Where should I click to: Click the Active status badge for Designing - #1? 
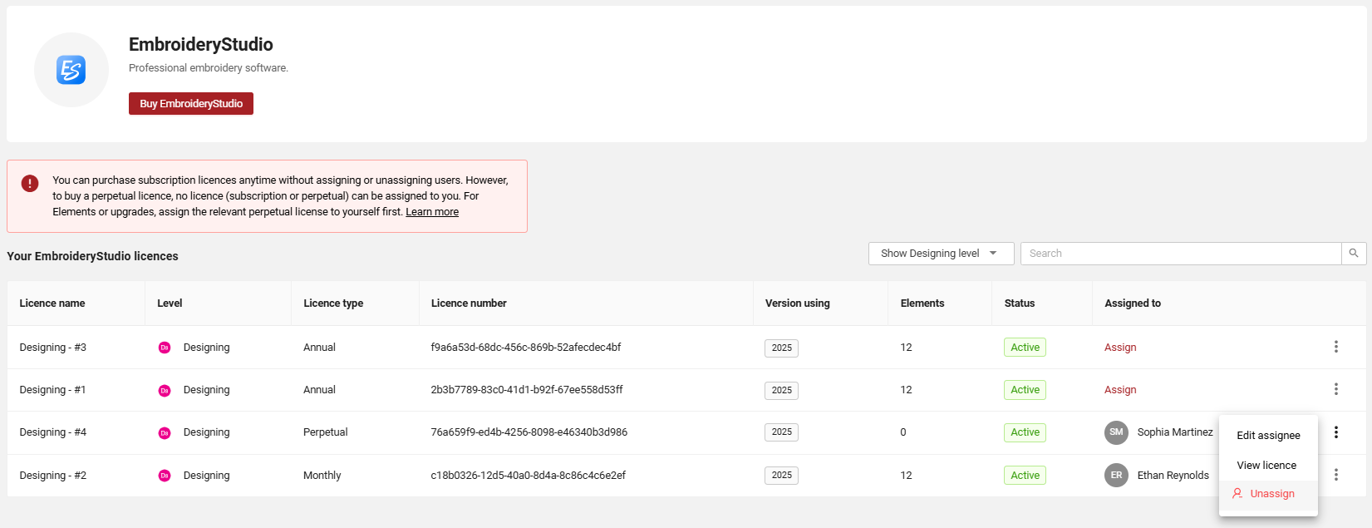pyautogui.click(x=1025, y=390)
